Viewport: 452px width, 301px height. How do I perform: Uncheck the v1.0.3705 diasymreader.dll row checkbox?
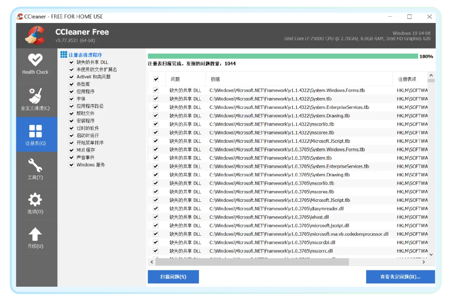[156, 208]
